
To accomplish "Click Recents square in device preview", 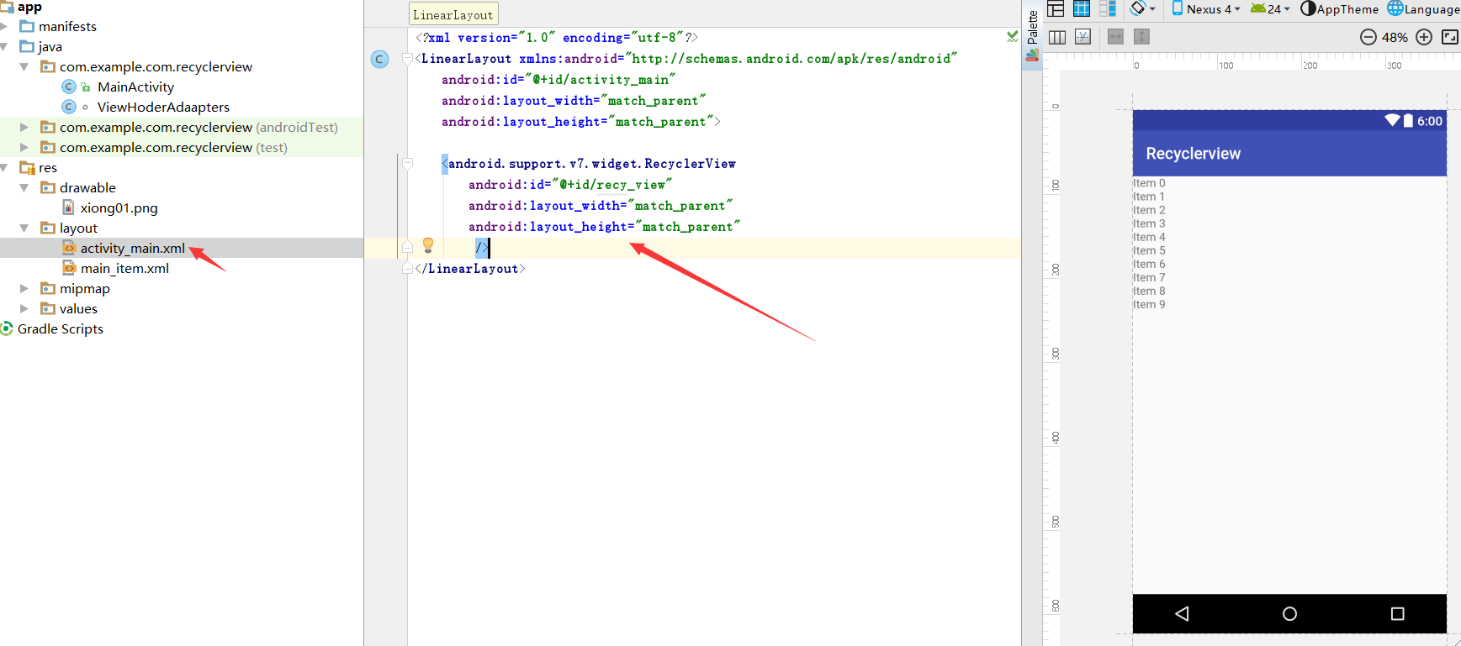I will pos(1397,614).
